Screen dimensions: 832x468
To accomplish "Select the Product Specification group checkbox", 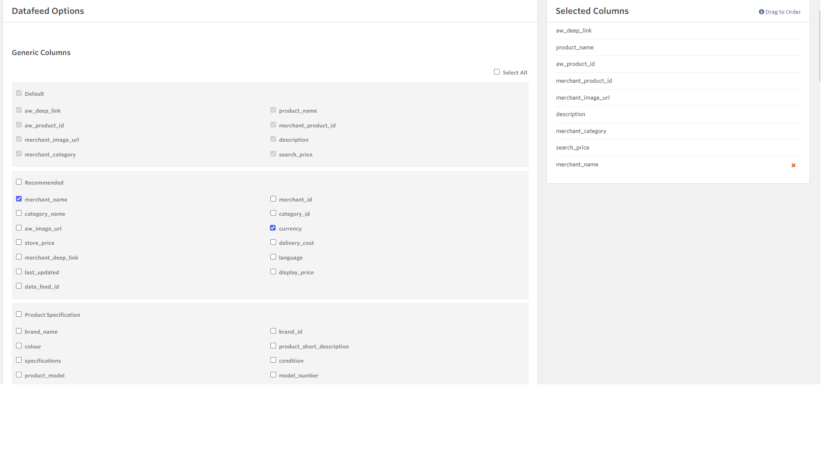I will pos(19,314).
